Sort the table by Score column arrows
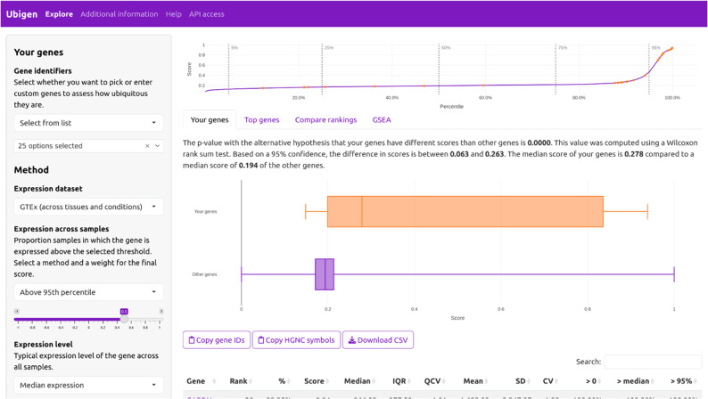 click(328, 381)
